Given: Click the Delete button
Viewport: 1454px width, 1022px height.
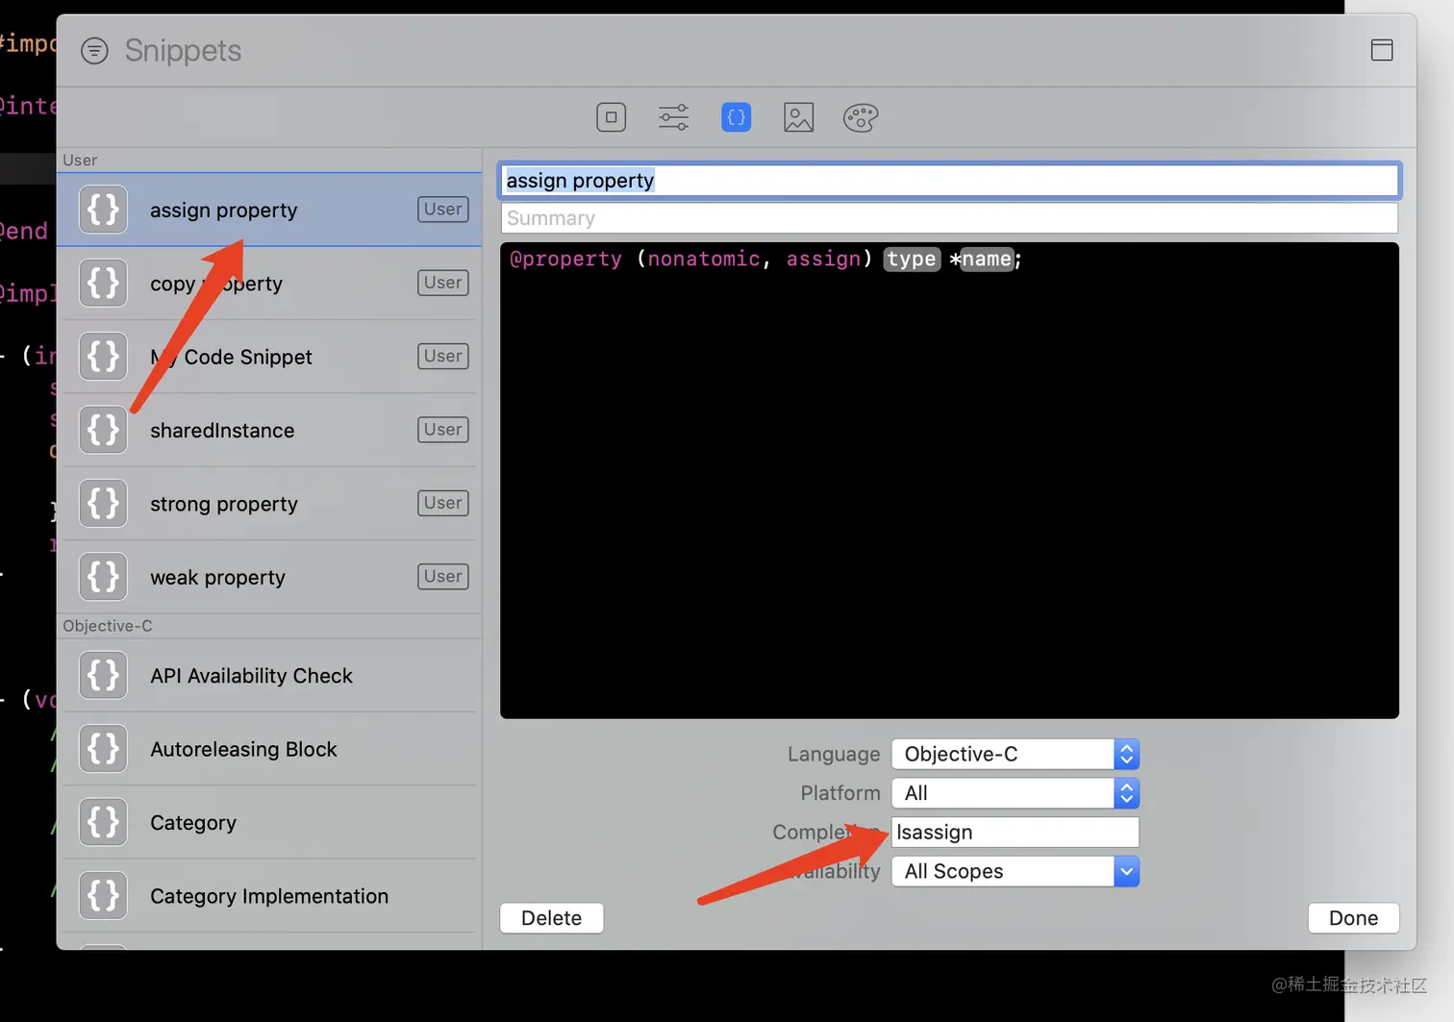Looking at the screenshot, I should tap(552, 918).
